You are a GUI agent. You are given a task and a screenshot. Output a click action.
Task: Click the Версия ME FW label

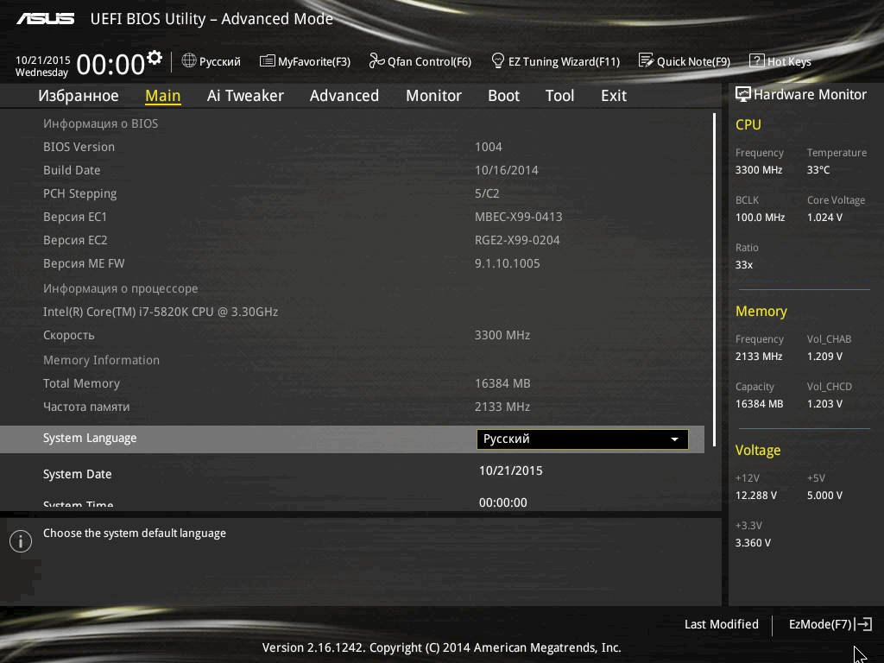pyautogui.click(x=84, y=263)
